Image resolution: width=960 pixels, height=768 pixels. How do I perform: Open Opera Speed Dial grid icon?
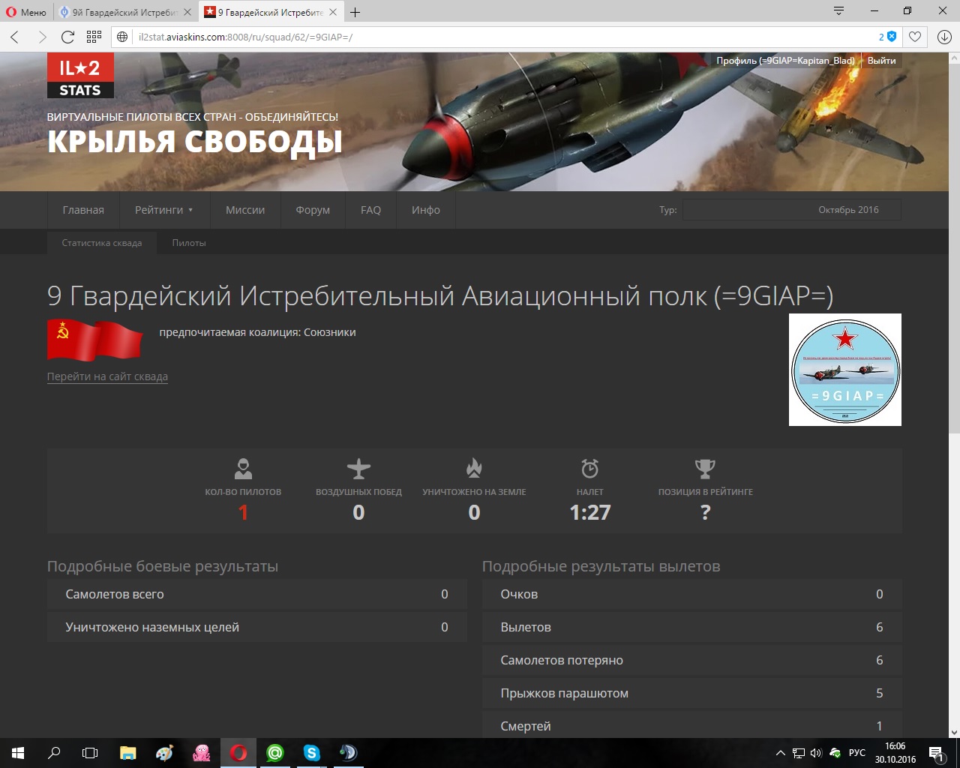94,37
